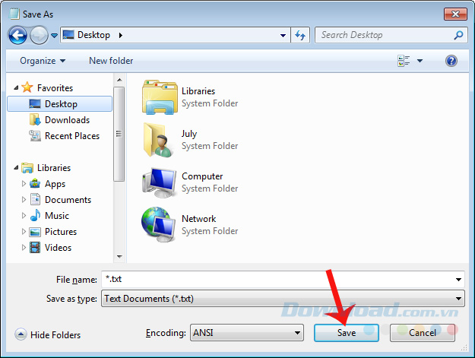Viewport: 475px width, 358px height.
Task: Open the Save as type combo box
Action: click(x=283, y=299)
